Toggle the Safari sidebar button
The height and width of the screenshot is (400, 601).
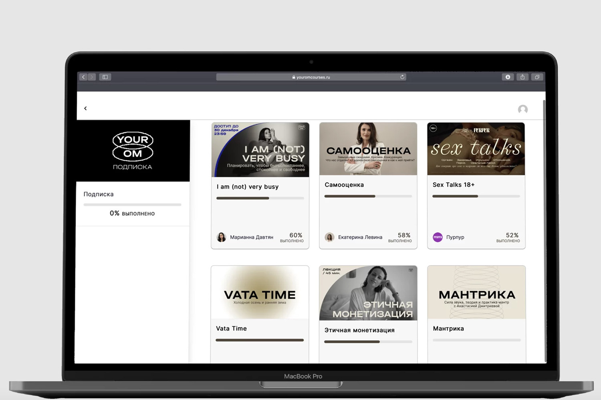coord(105,77)
